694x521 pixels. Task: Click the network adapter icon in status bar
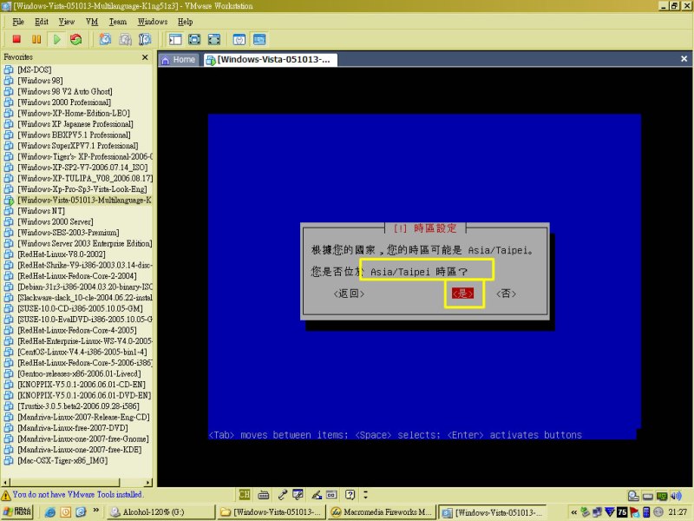[x=662, y=496]
